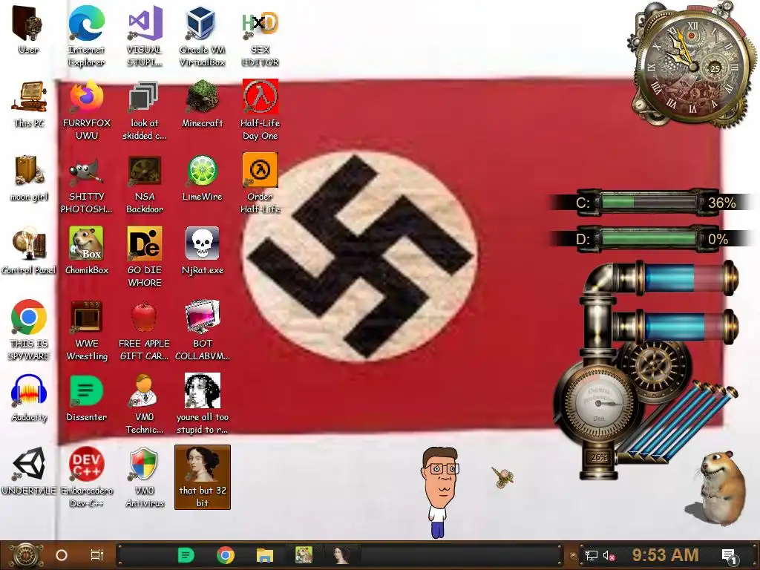Open the VMO Antivirus shield icon

145,477
